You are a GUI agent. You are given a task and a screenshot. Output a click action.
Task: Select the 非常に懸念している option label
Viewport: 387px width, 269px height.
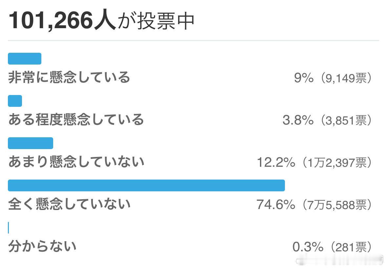click(x=69, y=77)
